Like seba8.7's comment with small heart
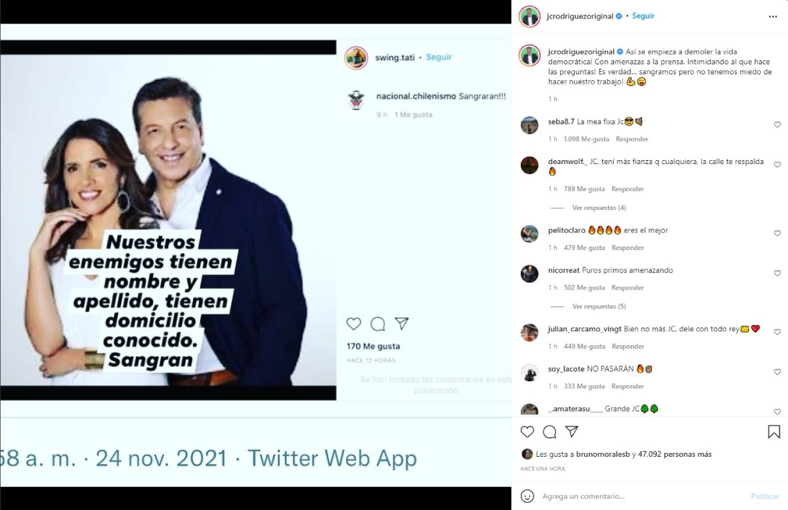The image size is (788, 510). pos(777,125)
